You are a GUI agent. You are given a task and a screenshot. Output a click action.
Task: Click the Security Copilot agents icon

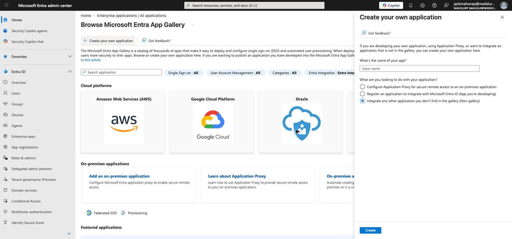5,30
